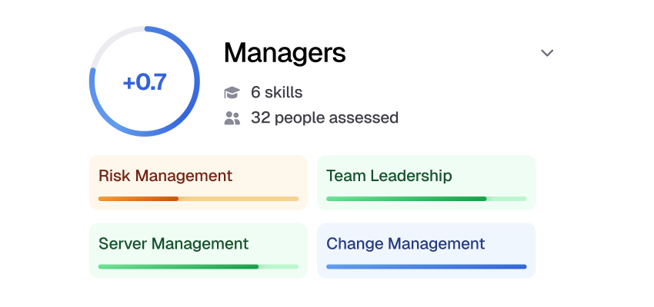This screenshot has width=654, height=307.
Task: Click the Risk Management label text
Action: [x=165, y=176]
